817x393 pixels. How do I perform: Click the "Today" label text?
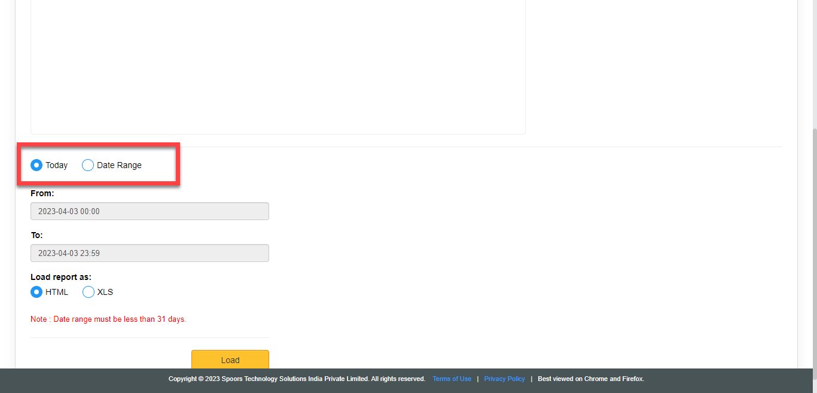coord(57,165)
